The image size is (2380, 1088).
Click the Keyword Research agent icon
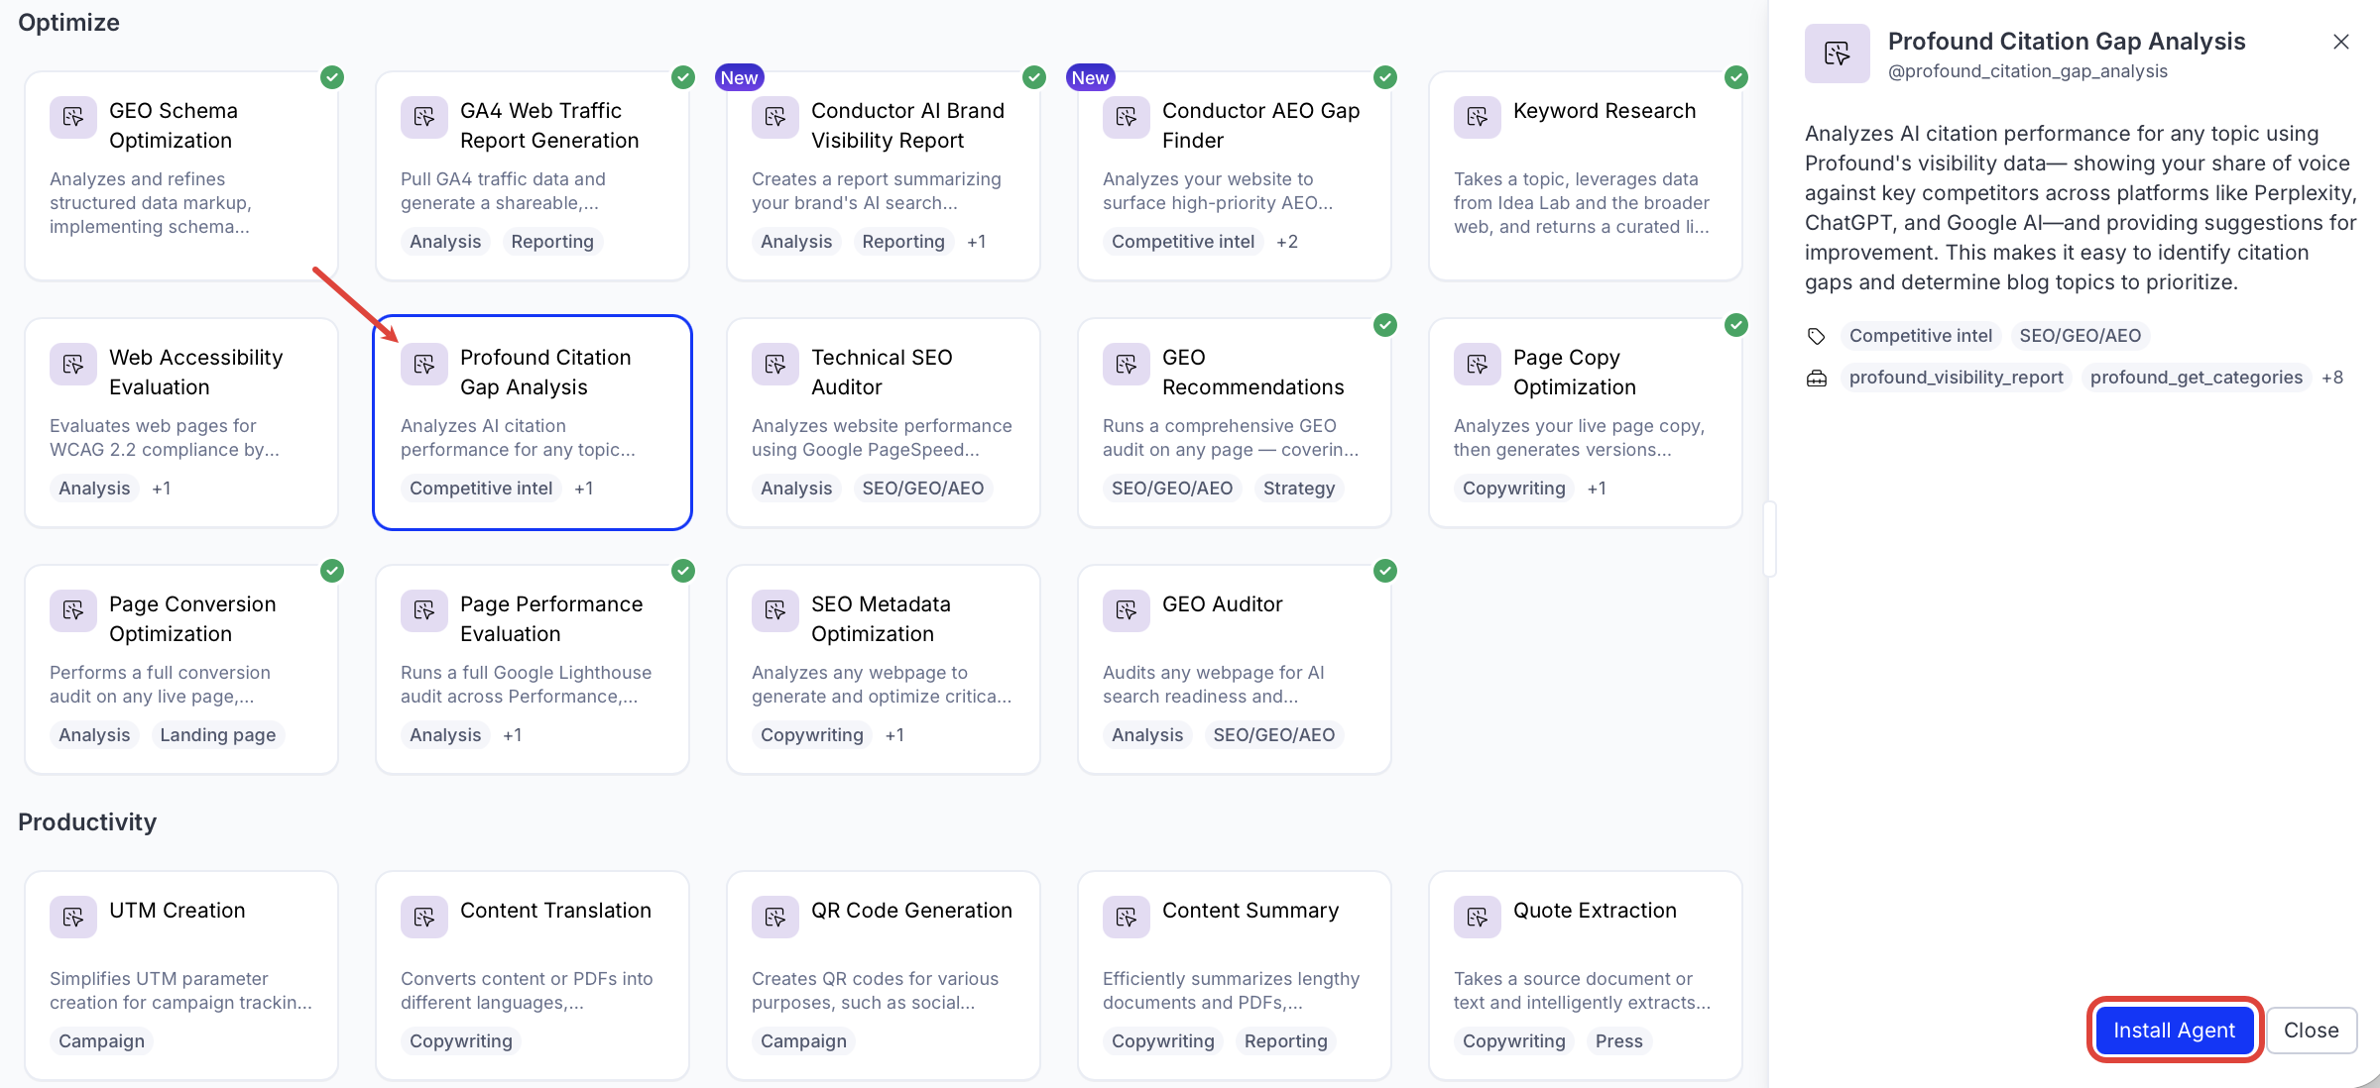click(1478, 117)
